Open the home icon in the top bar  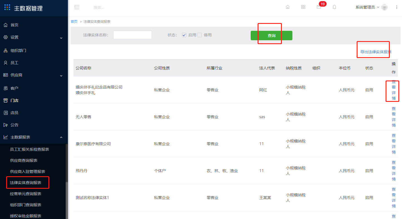[x=288, y=7]
